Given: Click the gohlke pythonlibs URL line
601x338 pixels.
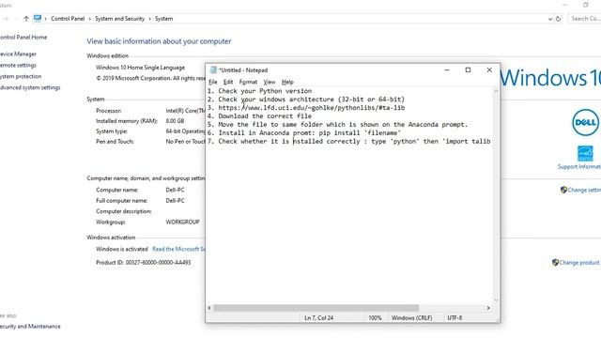Looking at the screenshot, I should pyautogui.click(x=306, y=108).
